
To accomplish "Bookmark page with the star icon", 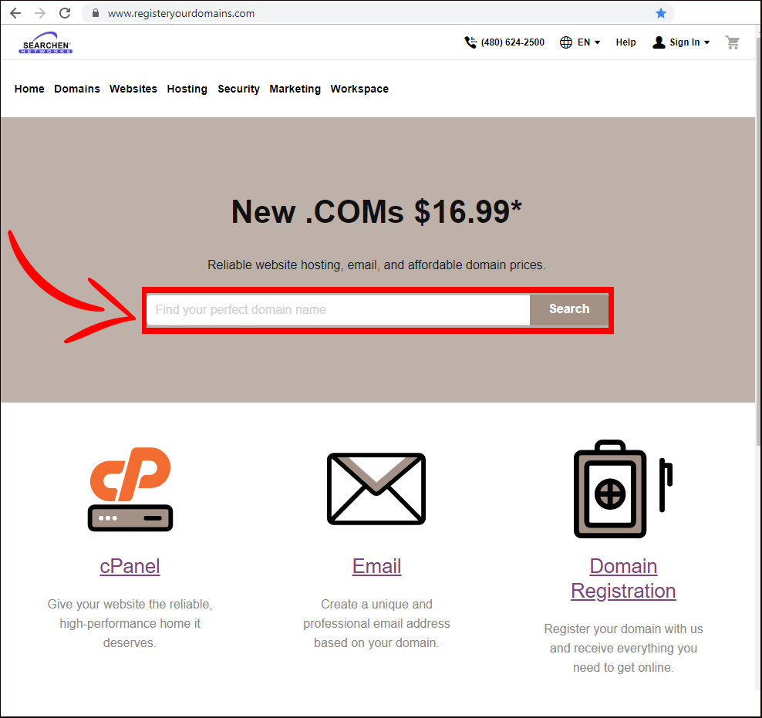I will 660,13.
